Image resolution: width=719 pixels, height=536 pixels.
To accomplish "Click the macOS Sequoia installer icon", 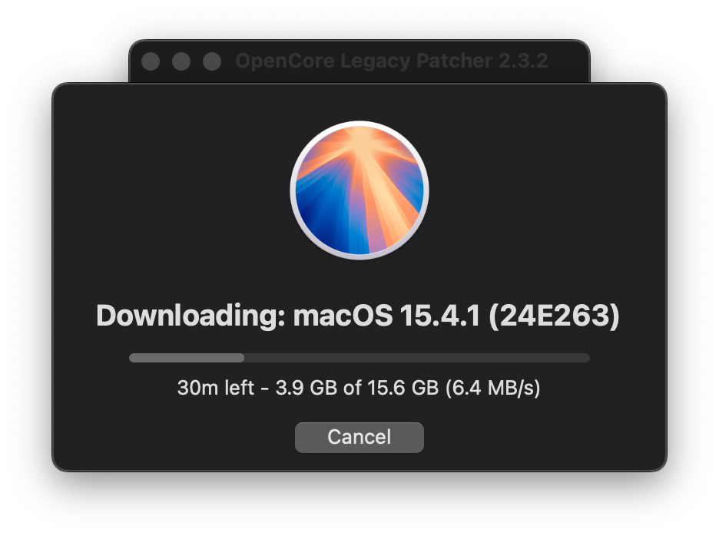I will point(359,190).
